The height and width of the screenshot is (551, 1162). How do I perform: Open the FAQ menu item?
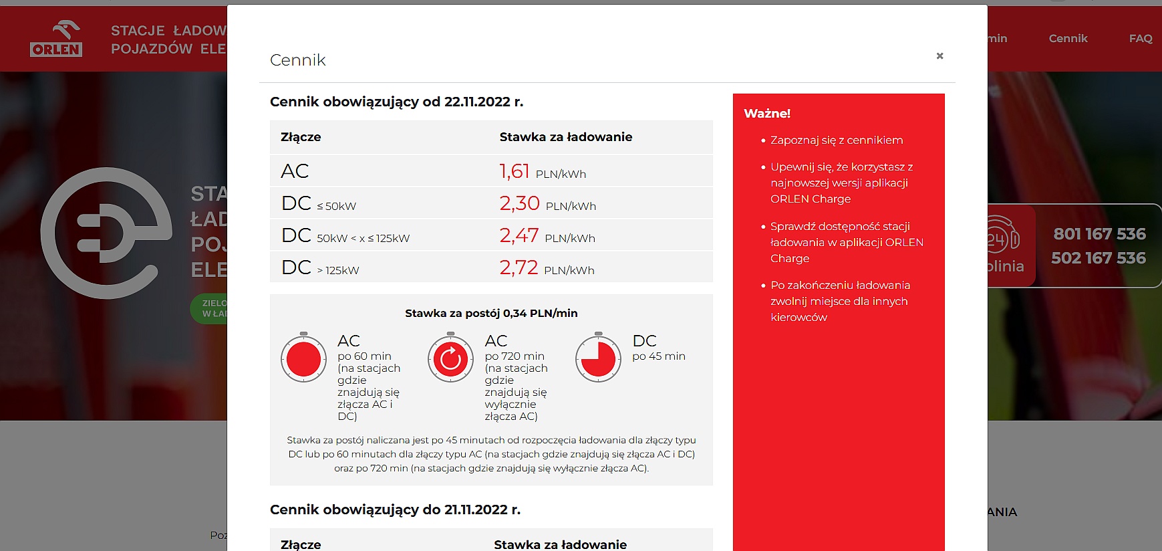click(x=1141, y=39)
